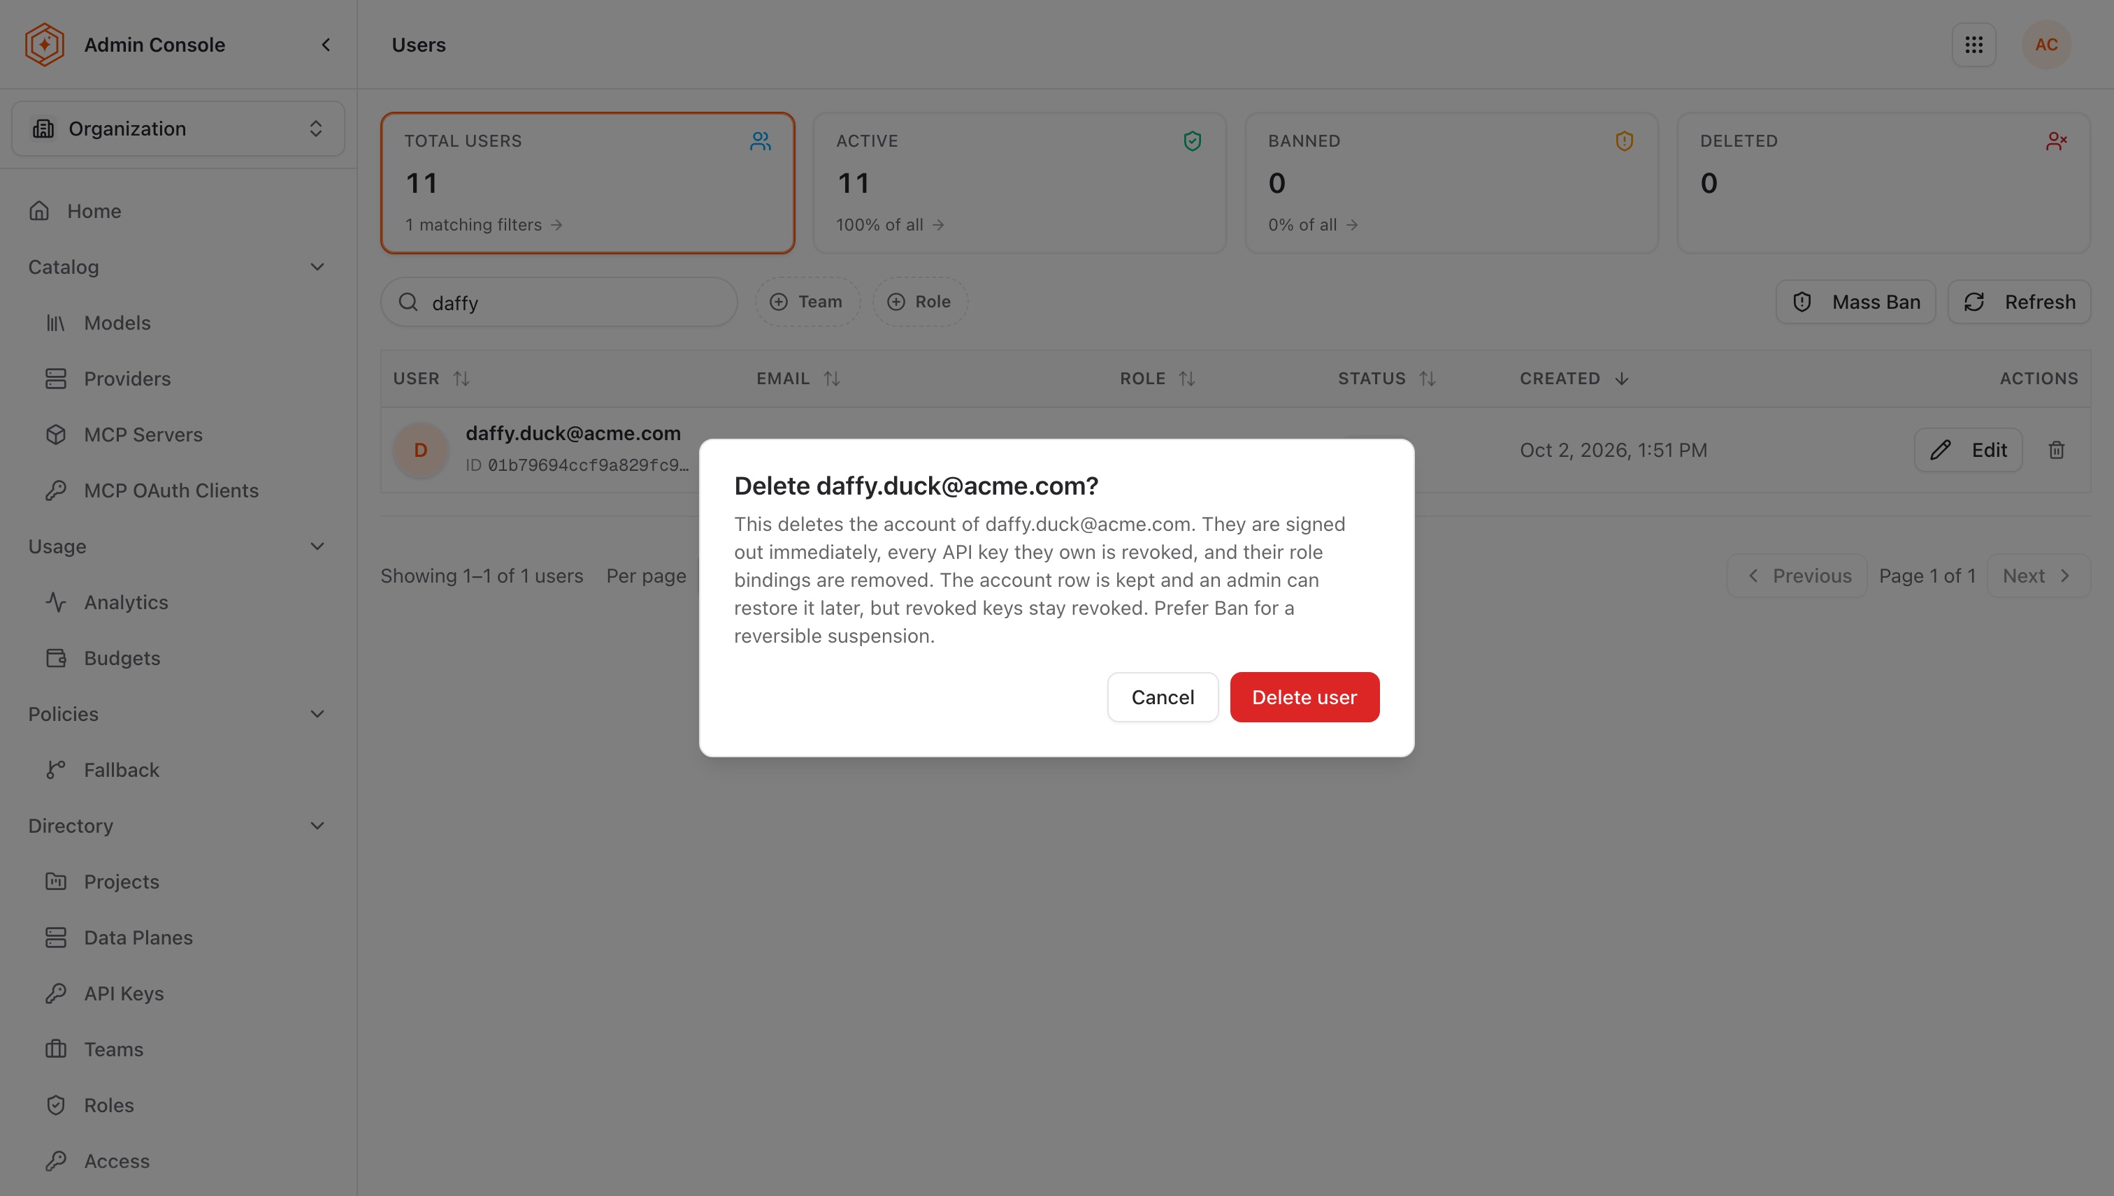
Task: Click the search magnifier icon
Action: (408, 302)
